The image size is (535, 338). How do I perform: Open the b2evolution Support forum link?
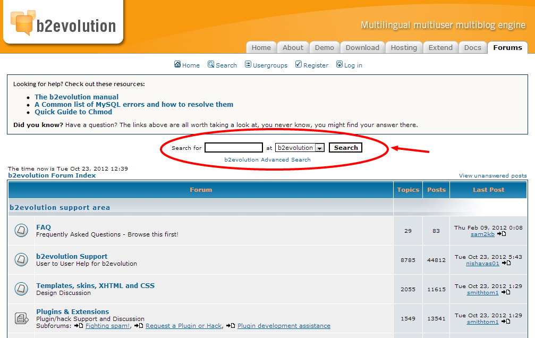[72, 256]
